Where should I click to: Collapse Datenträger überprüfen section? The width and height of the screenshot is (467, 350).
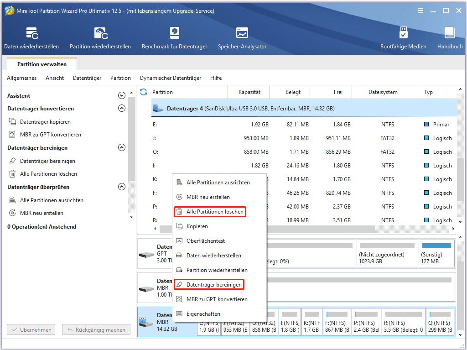[121, 187]
